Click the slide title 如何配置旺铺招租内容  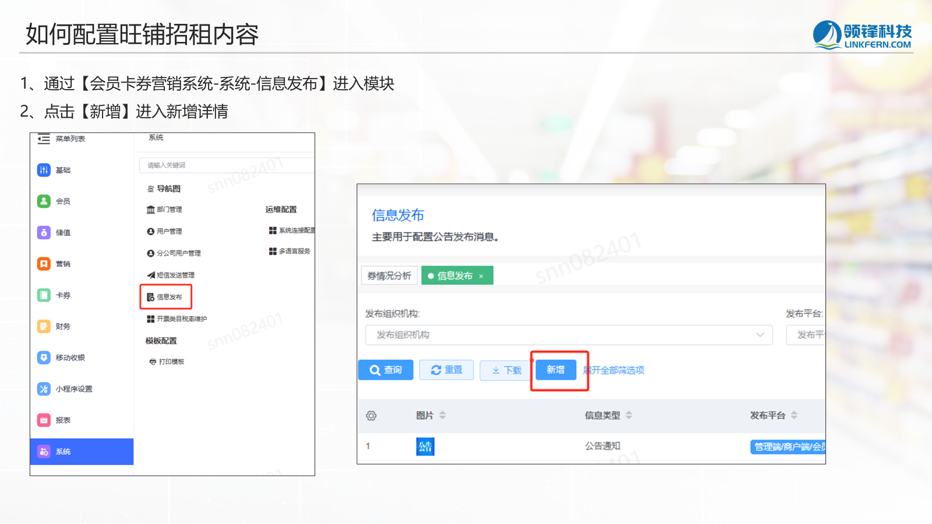142,34
